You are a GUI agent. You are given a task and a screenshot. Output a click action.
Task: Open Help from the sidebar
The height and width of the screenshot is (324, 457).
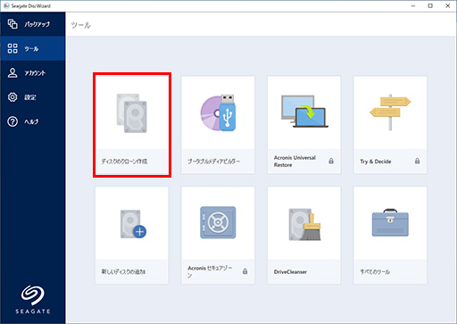click(x=33, y=121)
